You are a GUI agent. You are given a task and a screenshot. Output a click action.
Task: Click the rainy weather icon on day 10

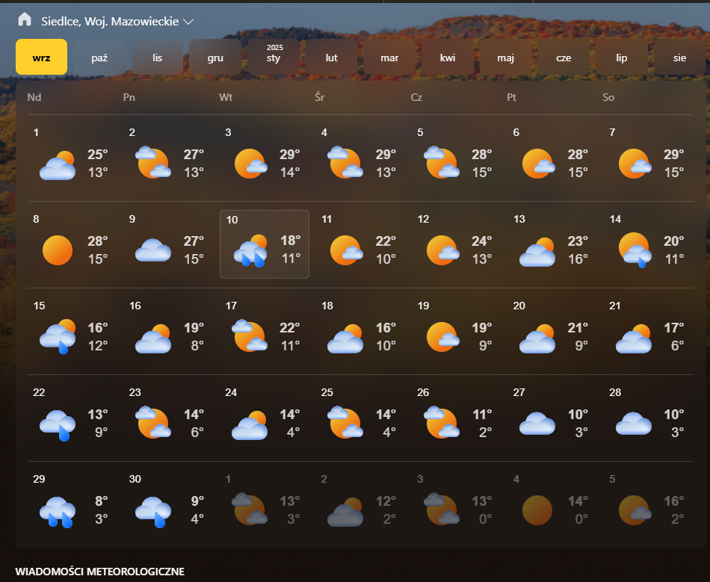pyautogui.click(x=250, y=250)
